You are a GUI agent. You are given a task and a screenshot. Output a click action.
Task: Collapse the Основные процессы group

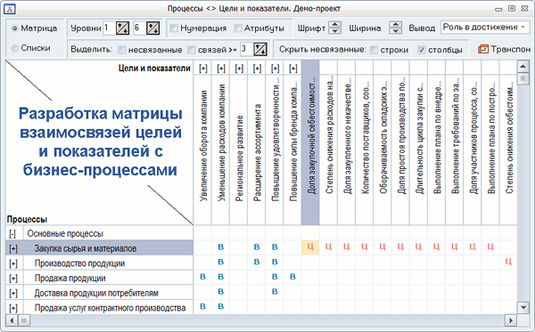[x=12, y=234]
